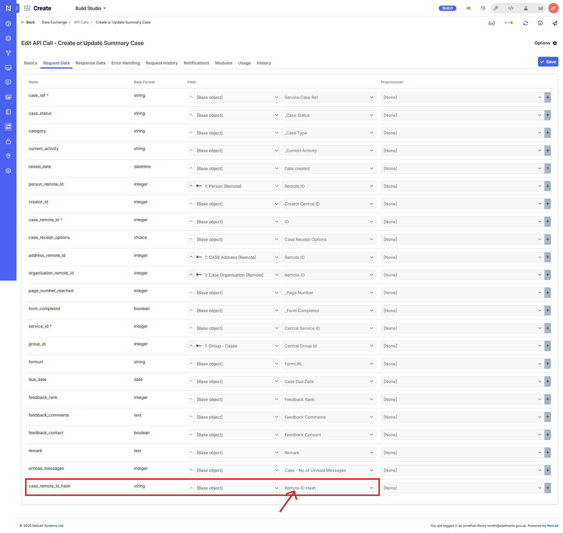The width and height of the screenshot is (563, 533).
Task: Open the Data Exchange arrows icon in sidebar
Action: [x=8, y=126]
